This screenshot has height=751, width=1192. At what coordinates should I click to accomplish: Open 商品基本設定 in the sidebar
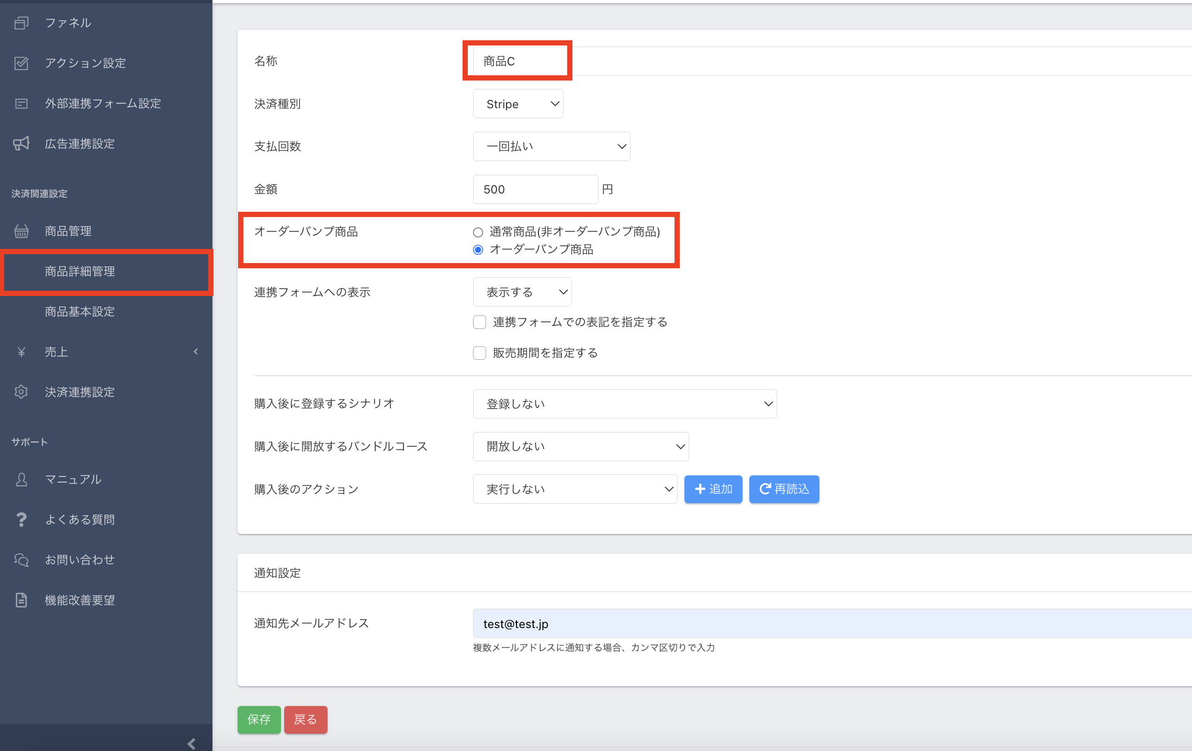pos(80,312)
